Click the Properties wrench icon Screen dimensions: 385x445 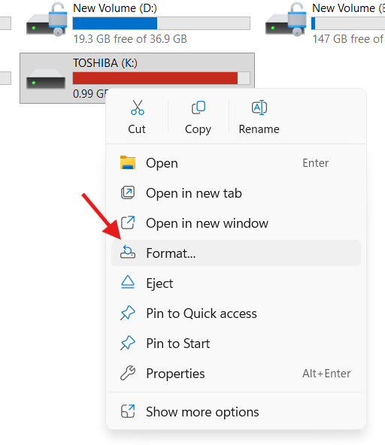pos(128,373)
